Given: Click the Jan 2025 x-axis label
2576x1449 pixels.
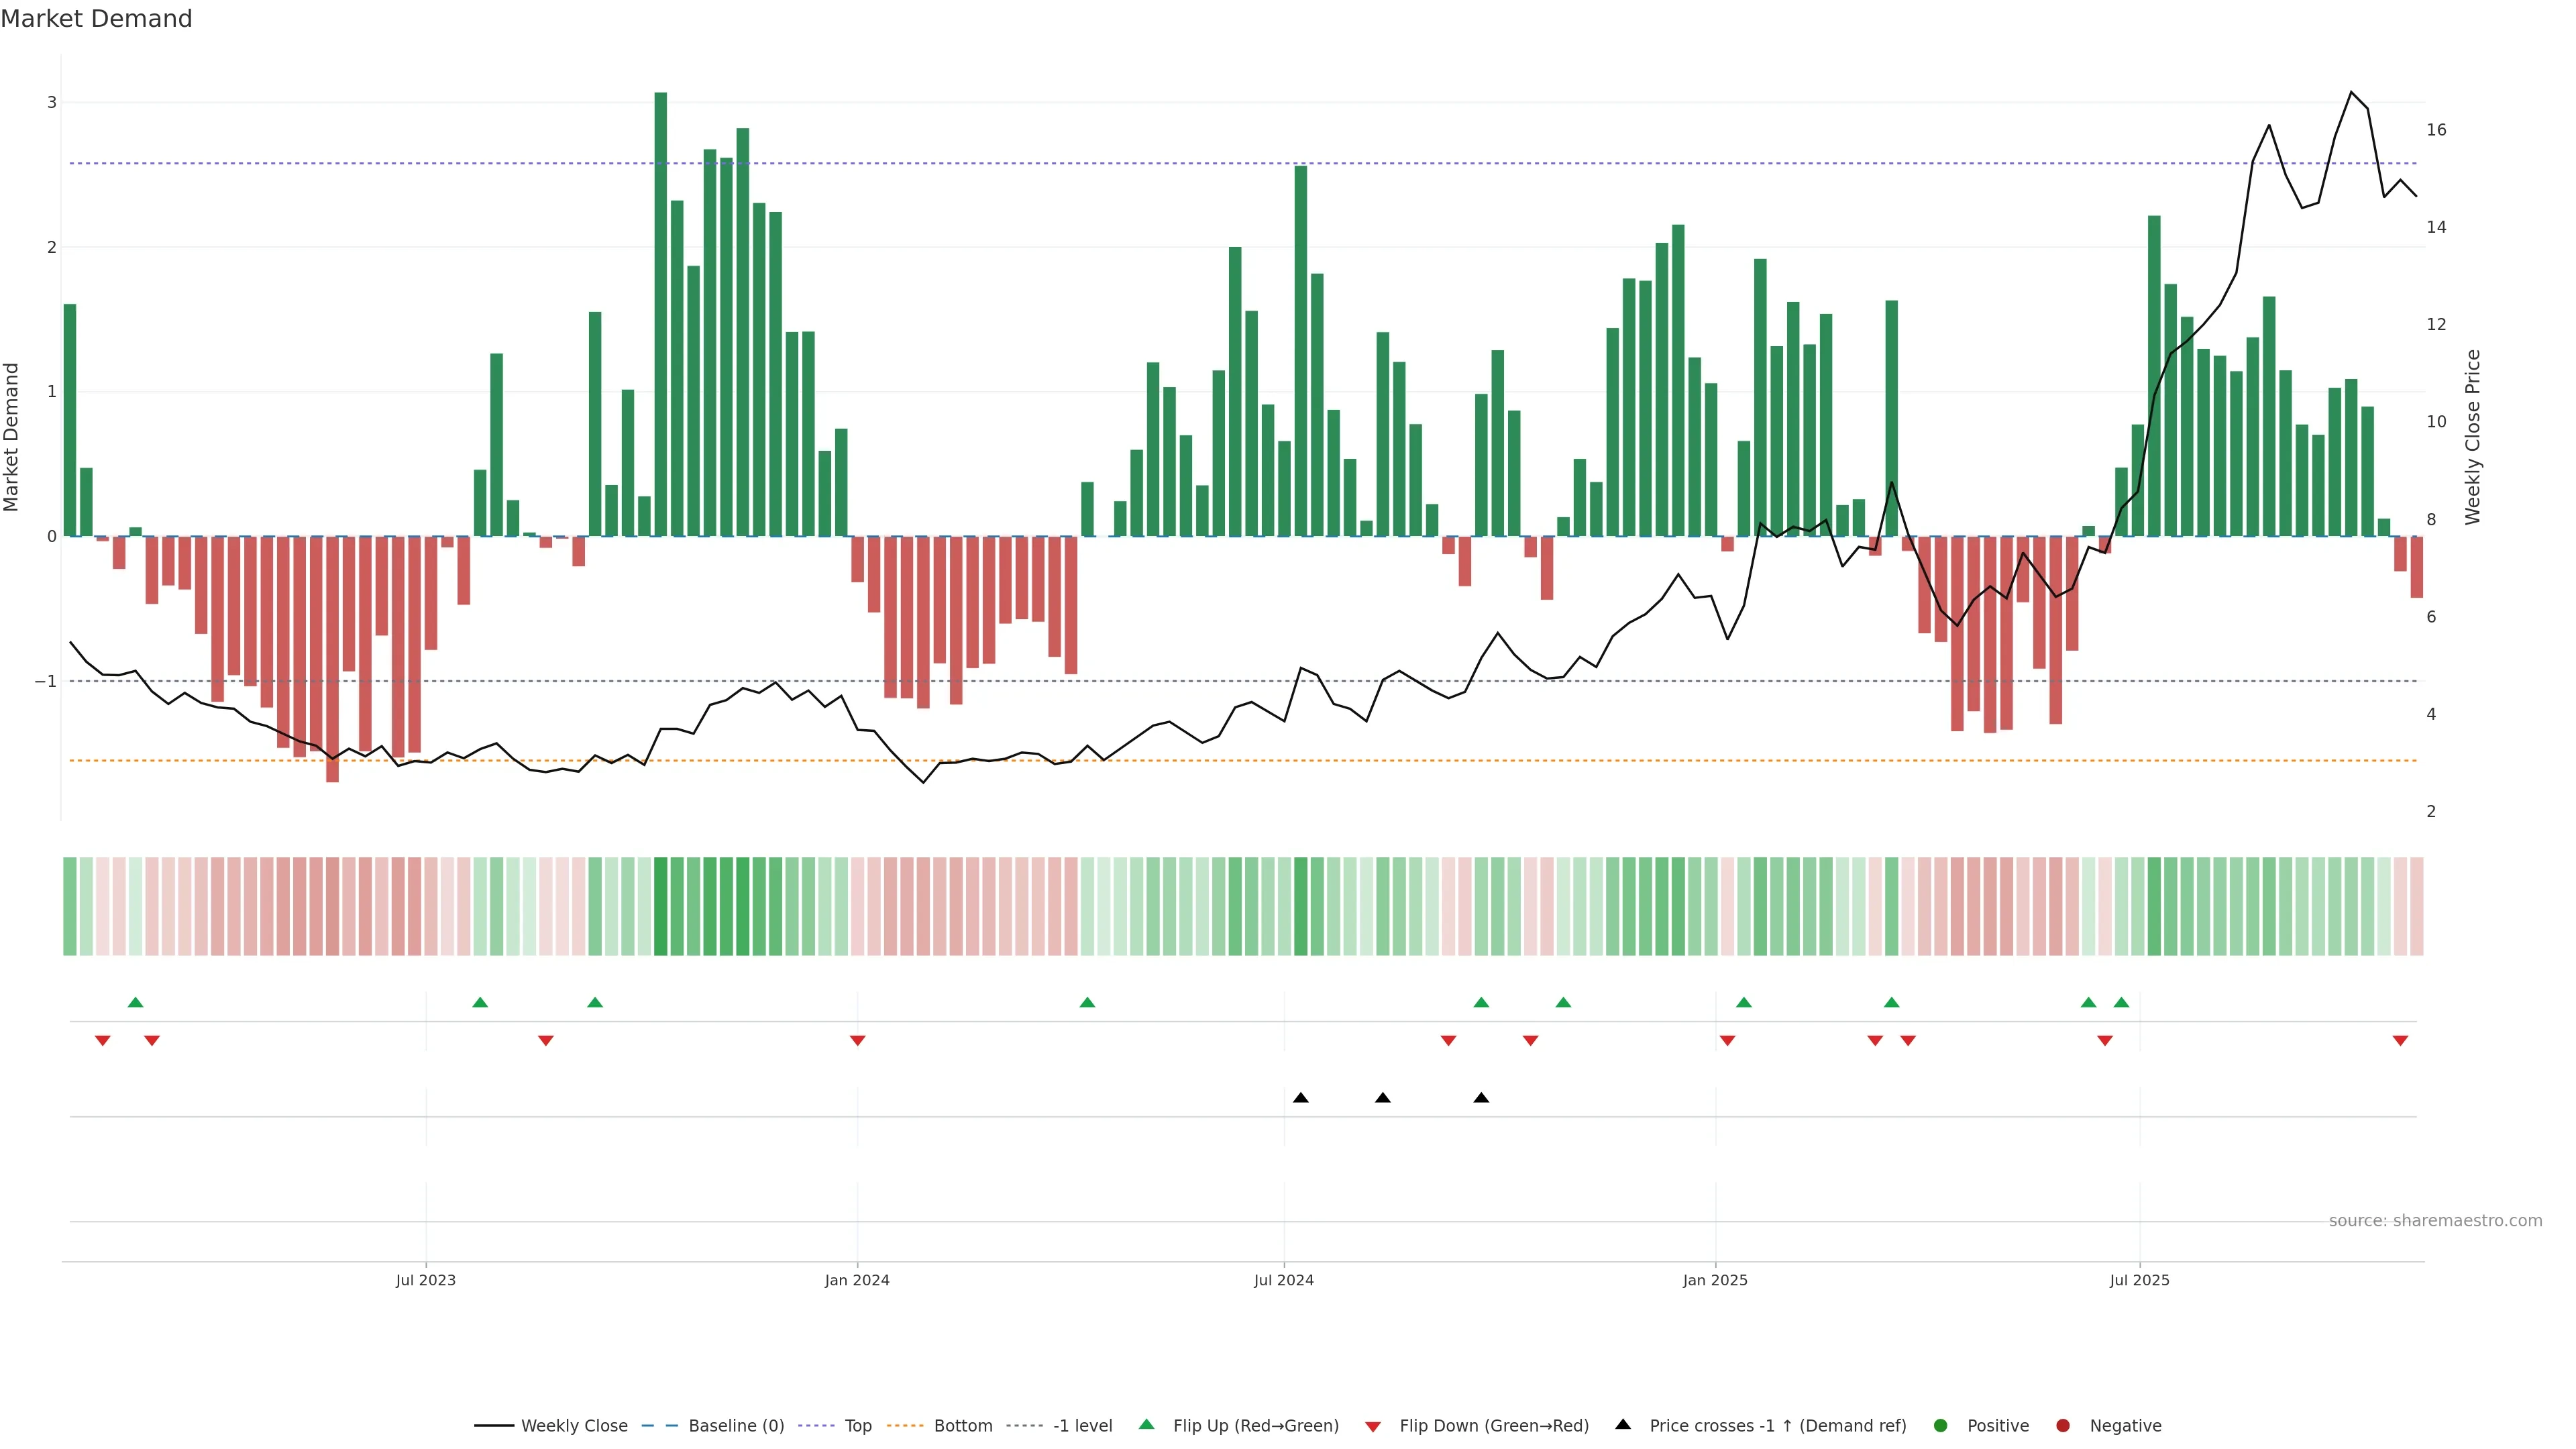Looking at the screenshot, I should click(1715, 1280).
